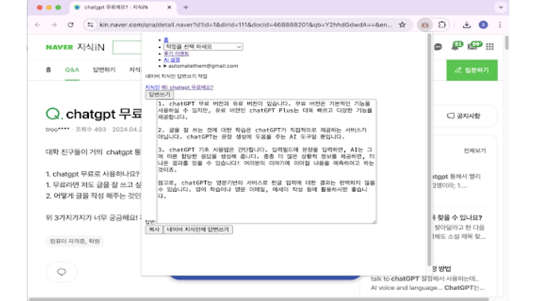Click the active extension icon in toolbar
This screenshot has width=536, height=301.
425,25
